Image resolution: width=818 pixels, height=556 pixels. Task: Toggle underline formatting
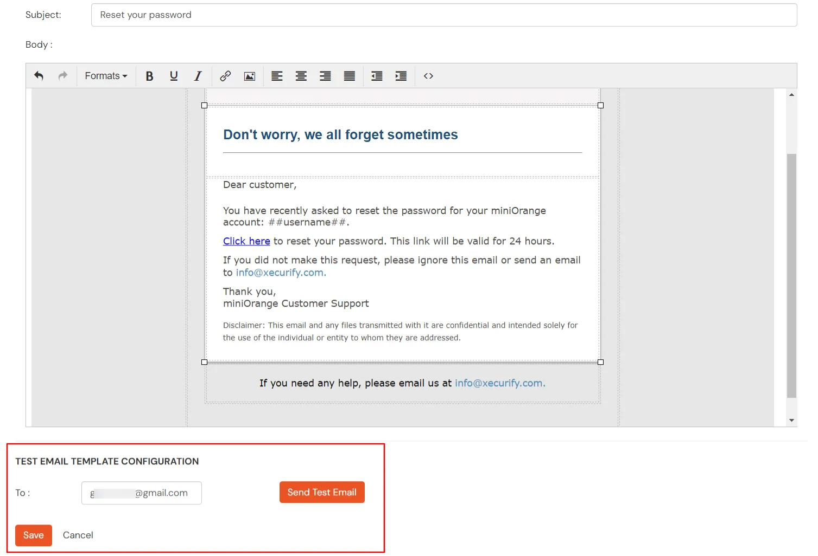coord(174,76)
